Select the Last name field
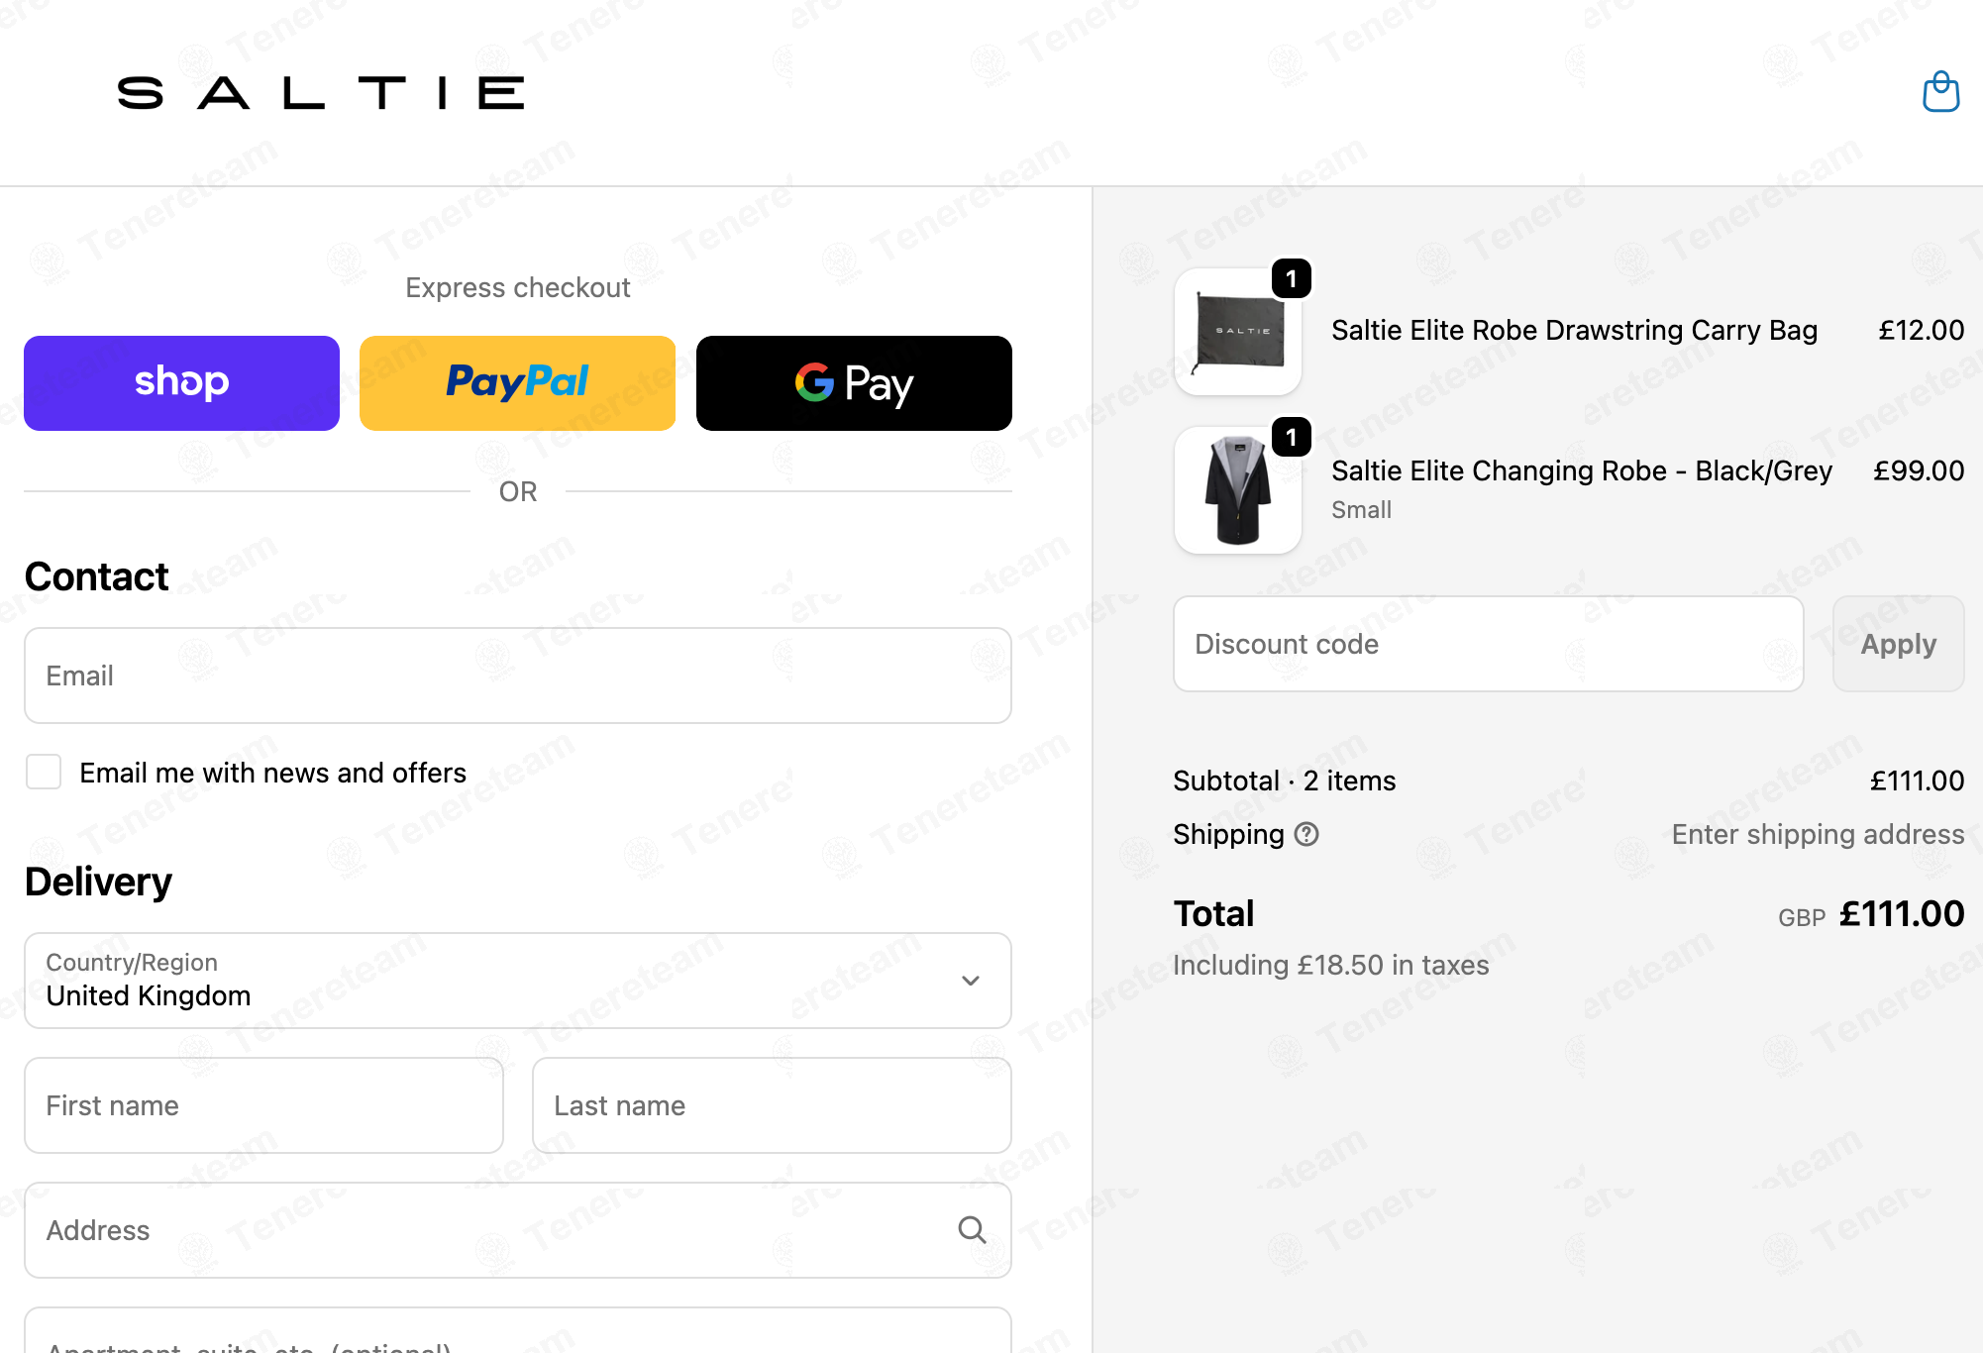Image resolution: width=1983 pixels, height=1353 pixels. tap(772, 1105)
